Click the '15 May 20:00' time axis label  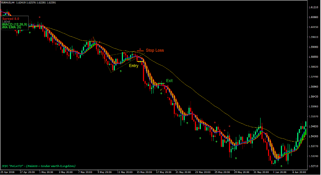coord(144,172)
